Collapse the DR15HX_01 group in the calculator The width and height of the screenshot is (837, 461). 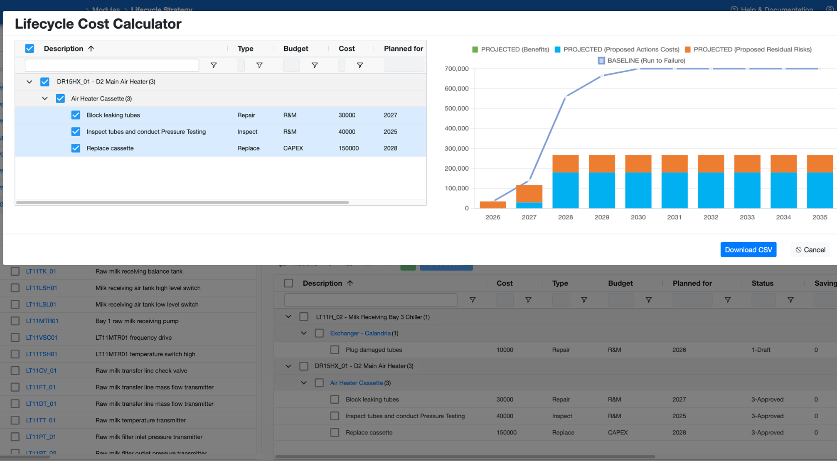(x=30, y=82)
